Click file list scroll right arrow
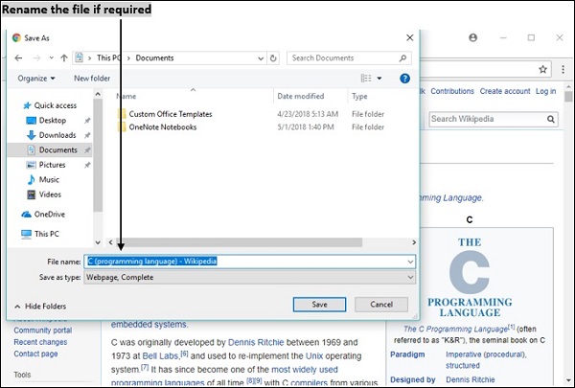This screenshot has width=575, height=388. coord(414,242)
